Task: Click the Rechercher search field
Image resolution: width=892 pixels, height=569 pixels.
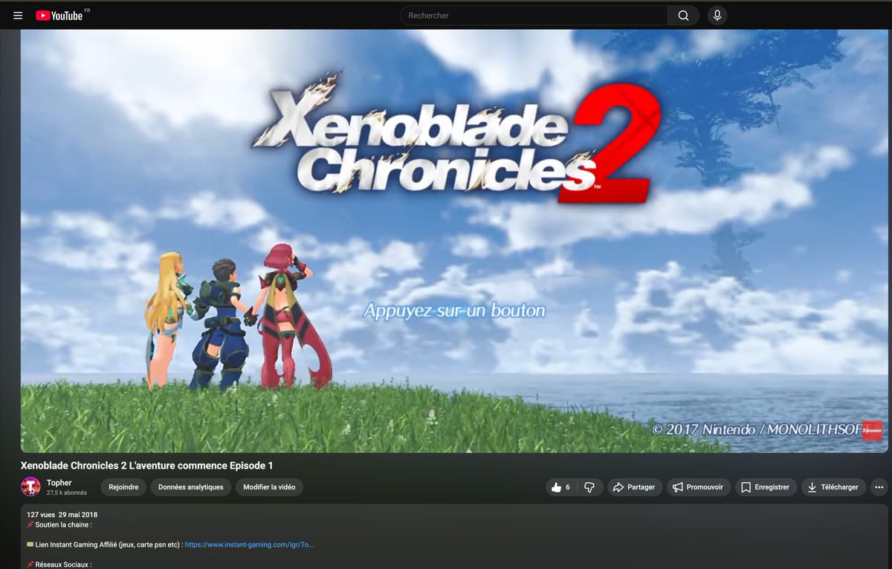Action: 534,16
